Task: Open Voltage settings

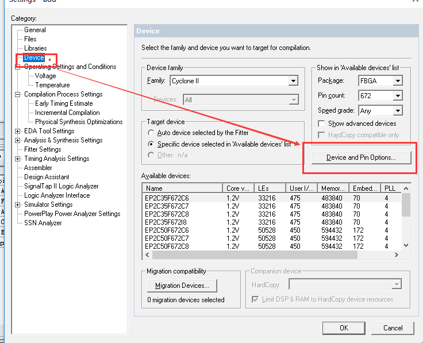Action: click(x=45, y=76)
